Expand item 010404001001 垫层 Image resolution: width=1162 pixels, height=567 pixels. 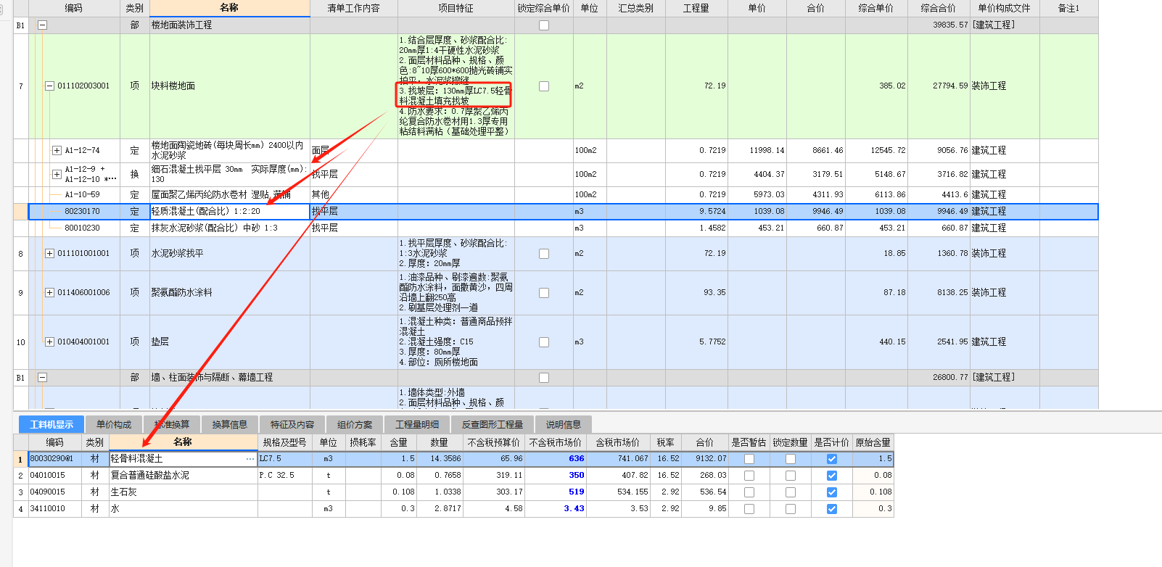[49, 342]
